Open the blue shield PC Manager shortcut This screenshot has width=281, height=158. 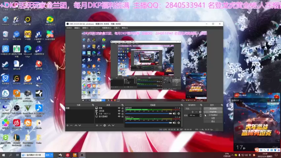(x=5, y=80)
